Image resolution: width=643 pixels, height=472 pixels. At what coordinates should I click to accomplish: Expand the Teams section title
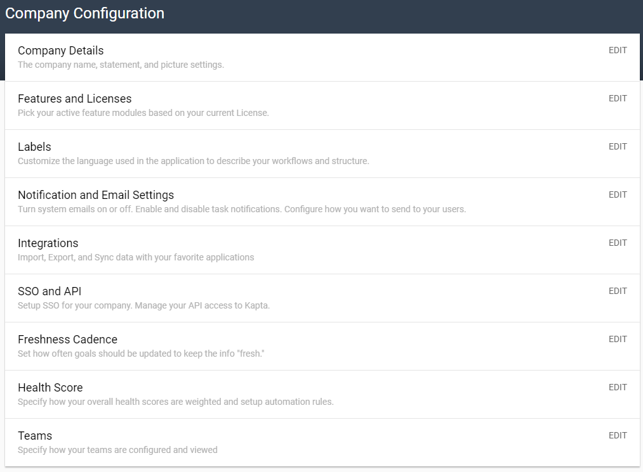pos(35,436)
